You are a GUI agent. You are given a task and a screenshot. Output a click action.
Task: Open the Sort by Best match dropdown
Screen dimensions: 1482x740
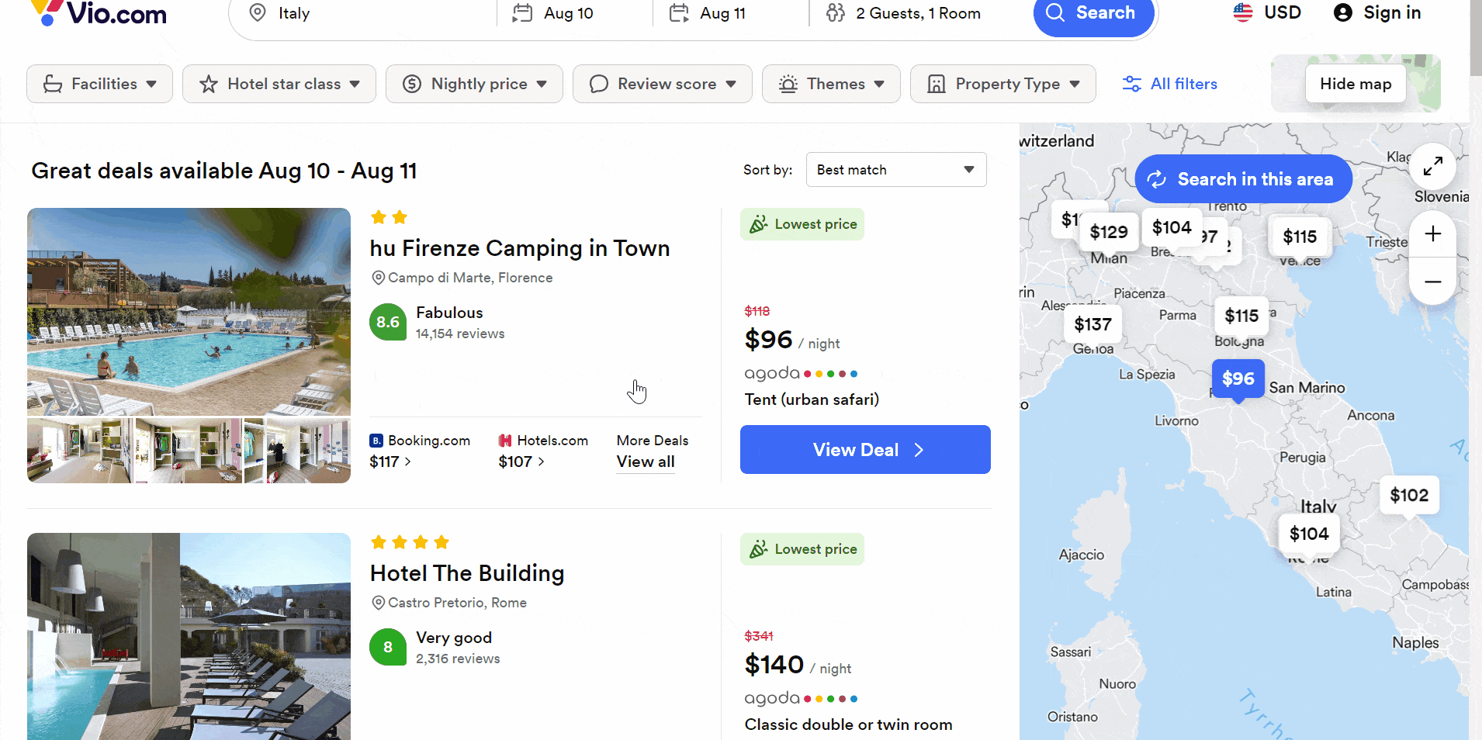pos(896,170)
